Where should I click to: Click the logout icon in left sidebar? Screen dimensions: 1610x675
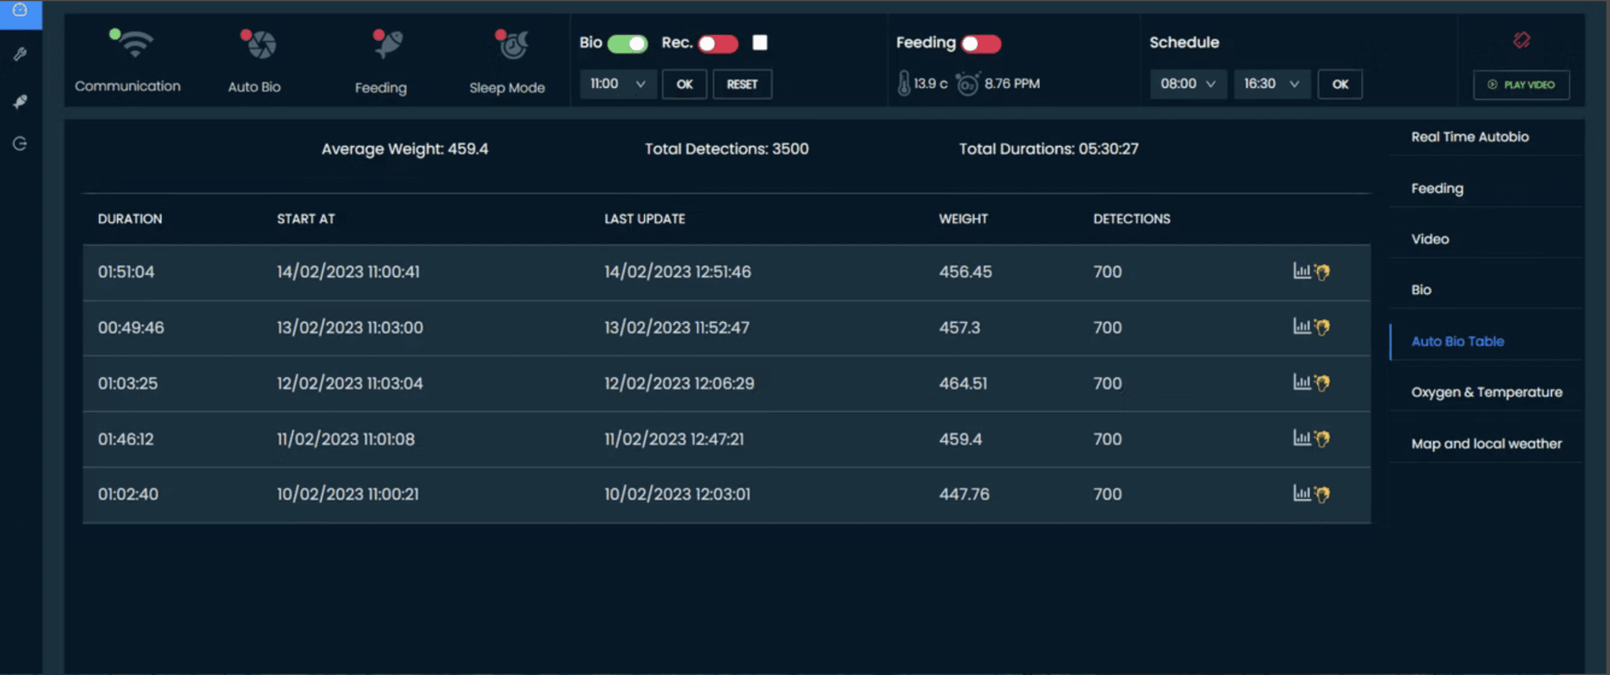tap(20, 144)
